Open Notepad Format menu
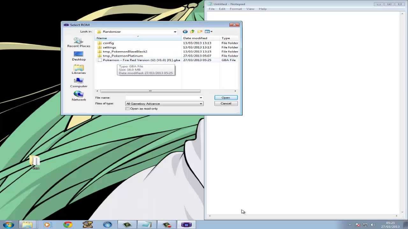Screen dimensions: 408x229 (x=236, y=9)
